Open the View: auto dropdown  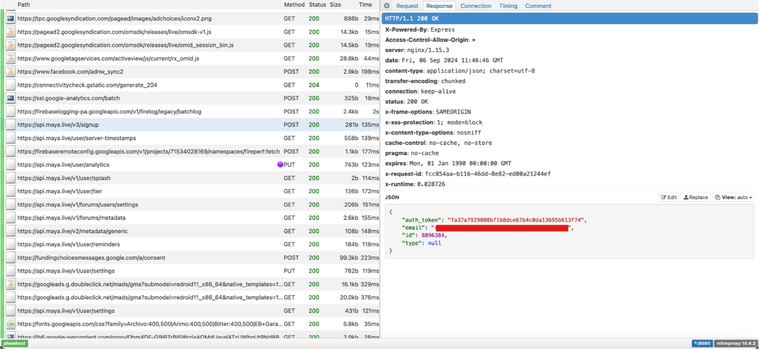[733, 197]
